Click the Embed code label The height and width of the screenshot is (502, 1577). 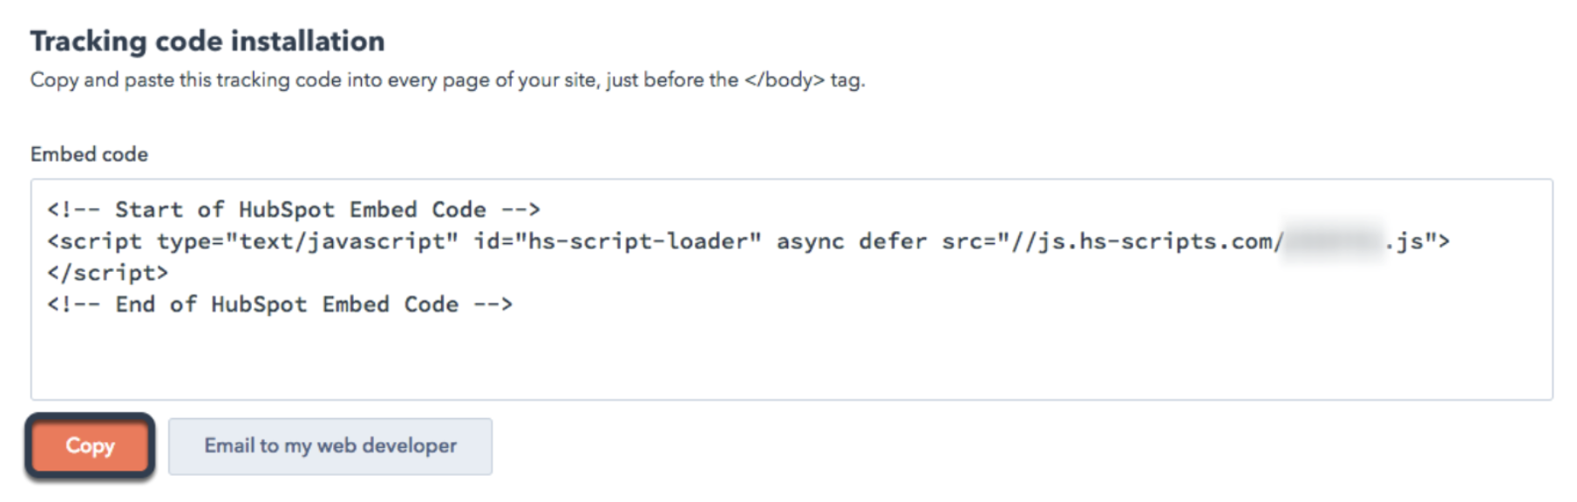click(x=89, y=154)
